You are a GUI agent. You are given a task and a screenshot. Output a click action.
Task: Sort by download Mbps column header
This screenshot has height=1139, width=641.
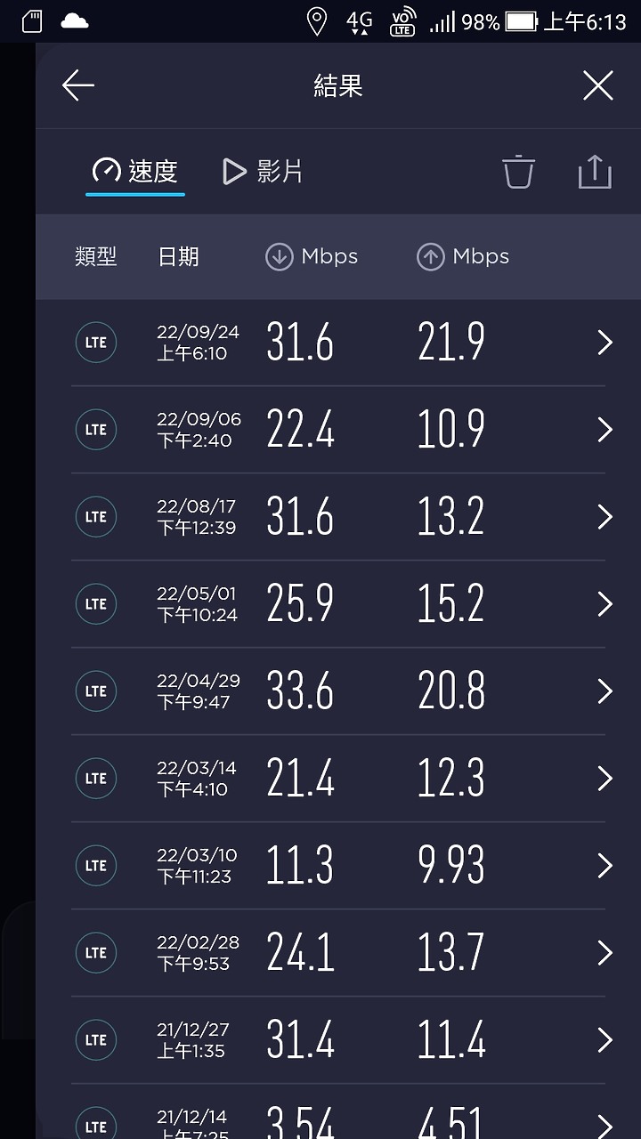312,257
